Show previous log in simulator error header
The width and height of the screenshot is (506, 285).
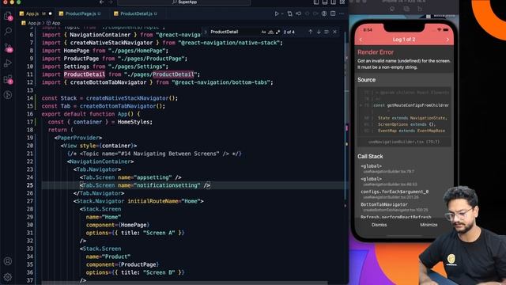pos(361,40)
